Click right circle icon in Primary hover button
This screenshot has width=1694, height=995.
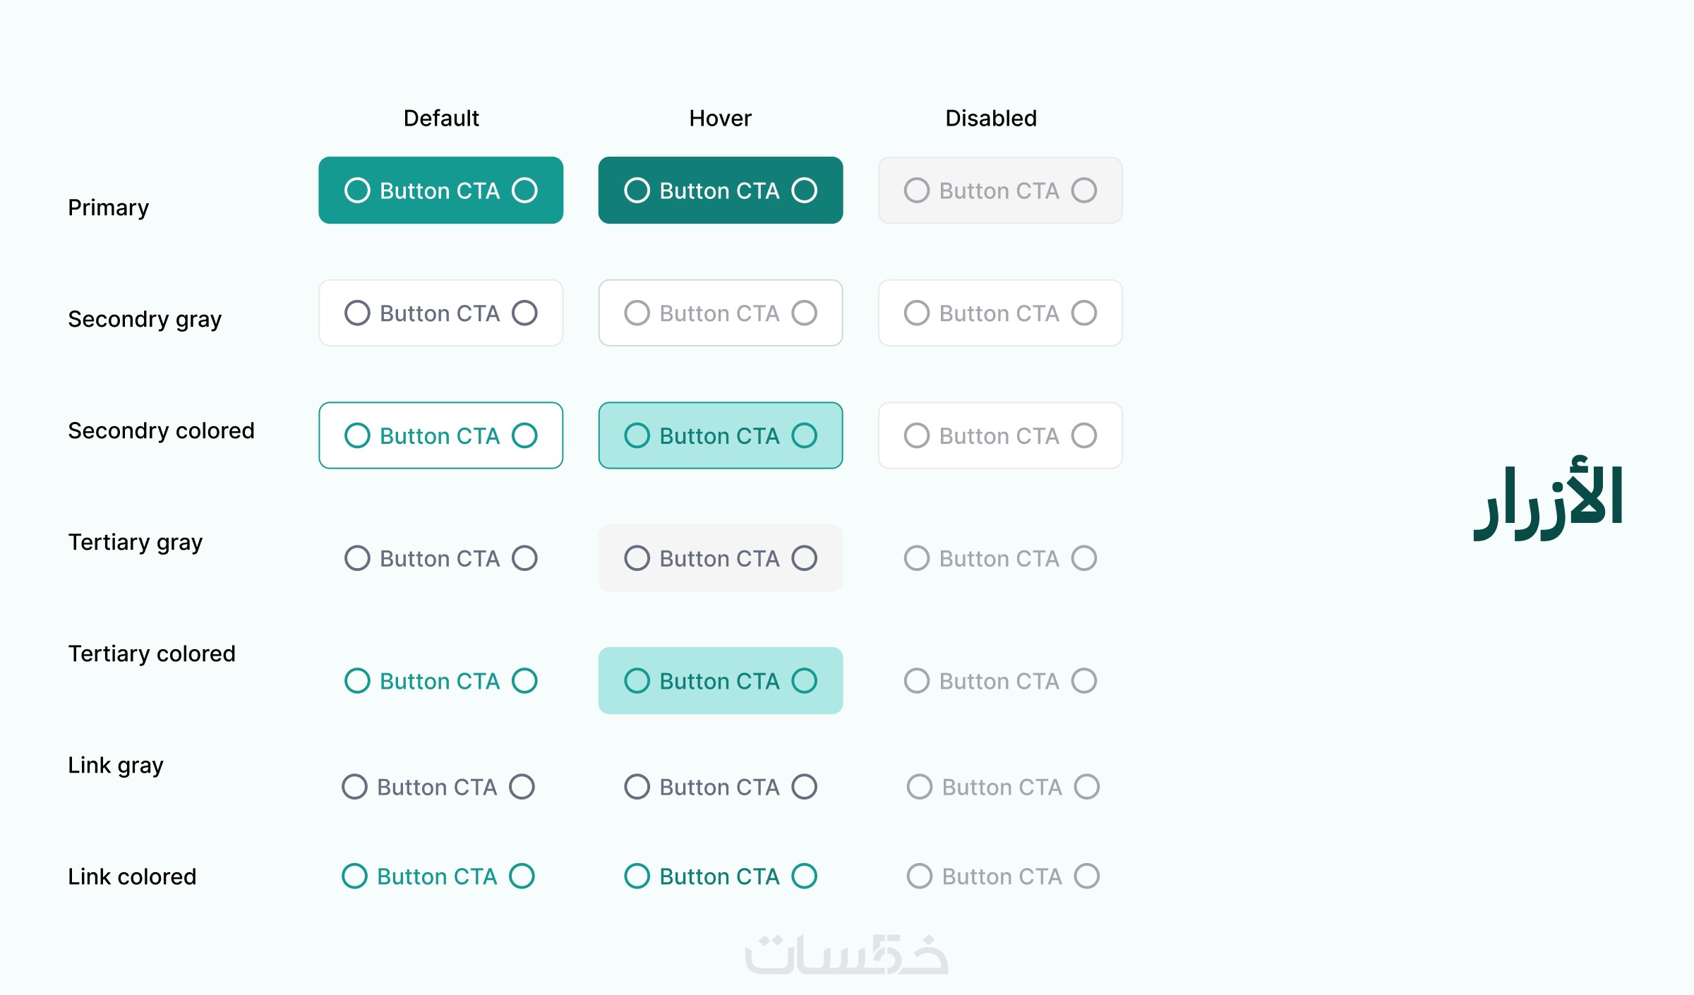point(804,190)
